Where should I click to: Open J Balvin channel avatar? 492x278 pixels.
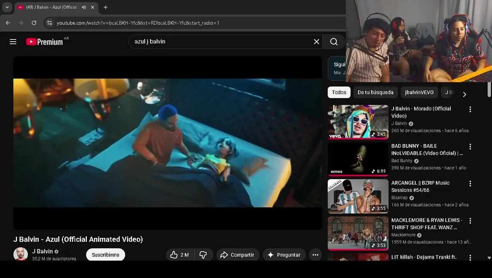point(20,254)
